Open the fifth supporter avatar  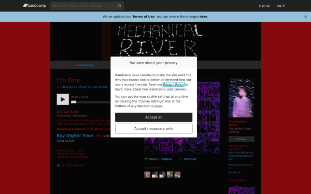(x=177, y=175)
